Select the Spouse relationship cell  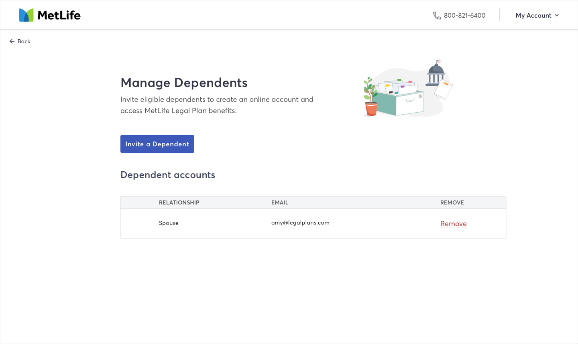coord(169,223)
